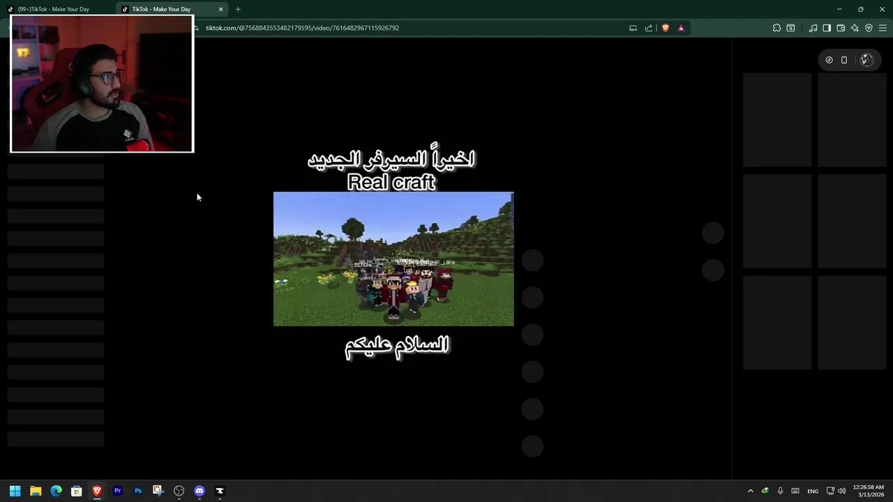Open the browser hamburger main menu
The image size is (893, 502).
click(x=883, y=28)
